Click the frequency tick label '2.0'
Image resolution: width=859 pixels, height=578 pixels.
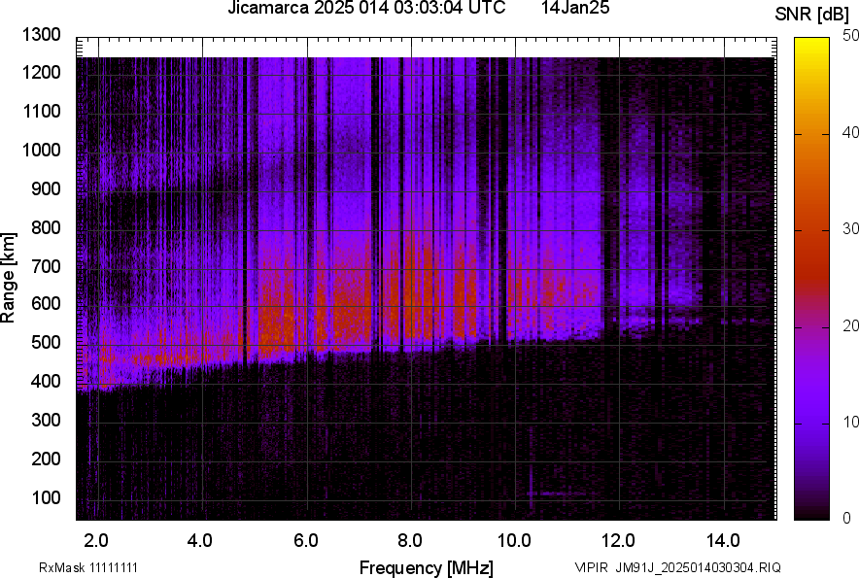pyautogui.click(x=96, y=541)
